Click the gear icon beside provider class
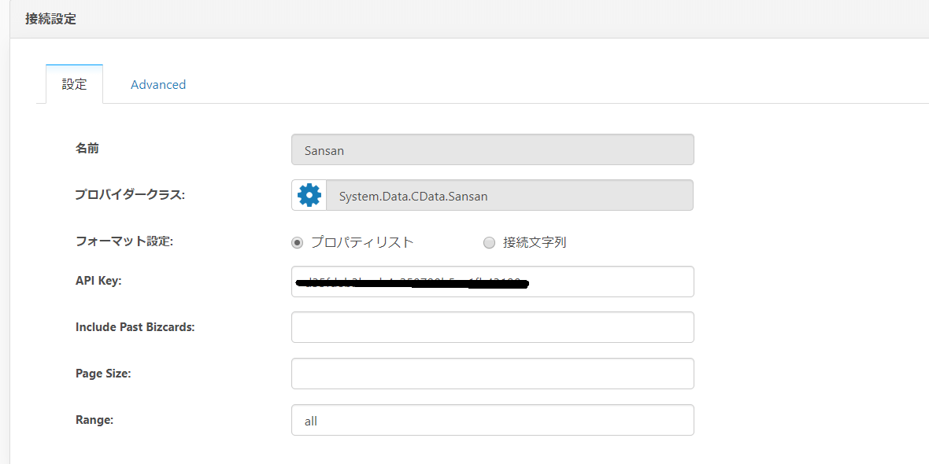Screen dimensions: 929x464 click(x=309, y=195)
